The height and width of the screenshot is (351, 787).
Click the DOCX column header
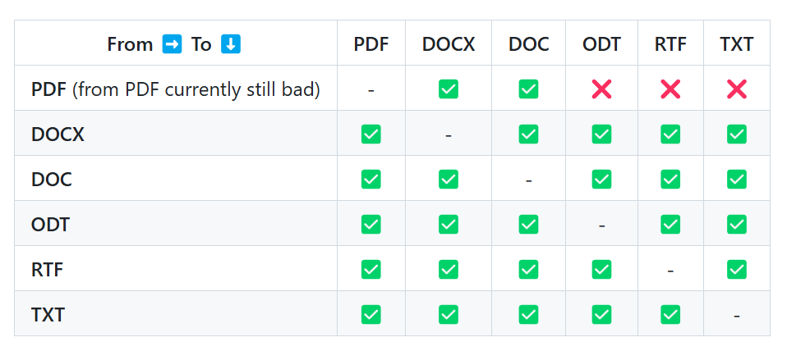(x=448, y=44)
